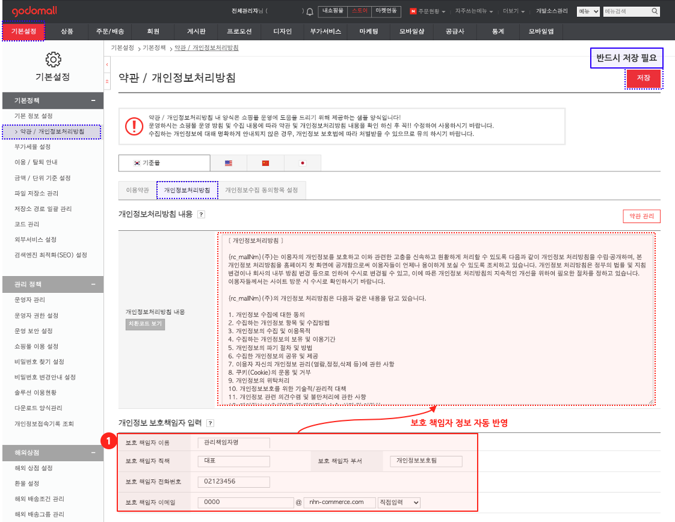
Task: Expand the 자주쓰는메뉴 dropdown
Action: click(474, 11)
